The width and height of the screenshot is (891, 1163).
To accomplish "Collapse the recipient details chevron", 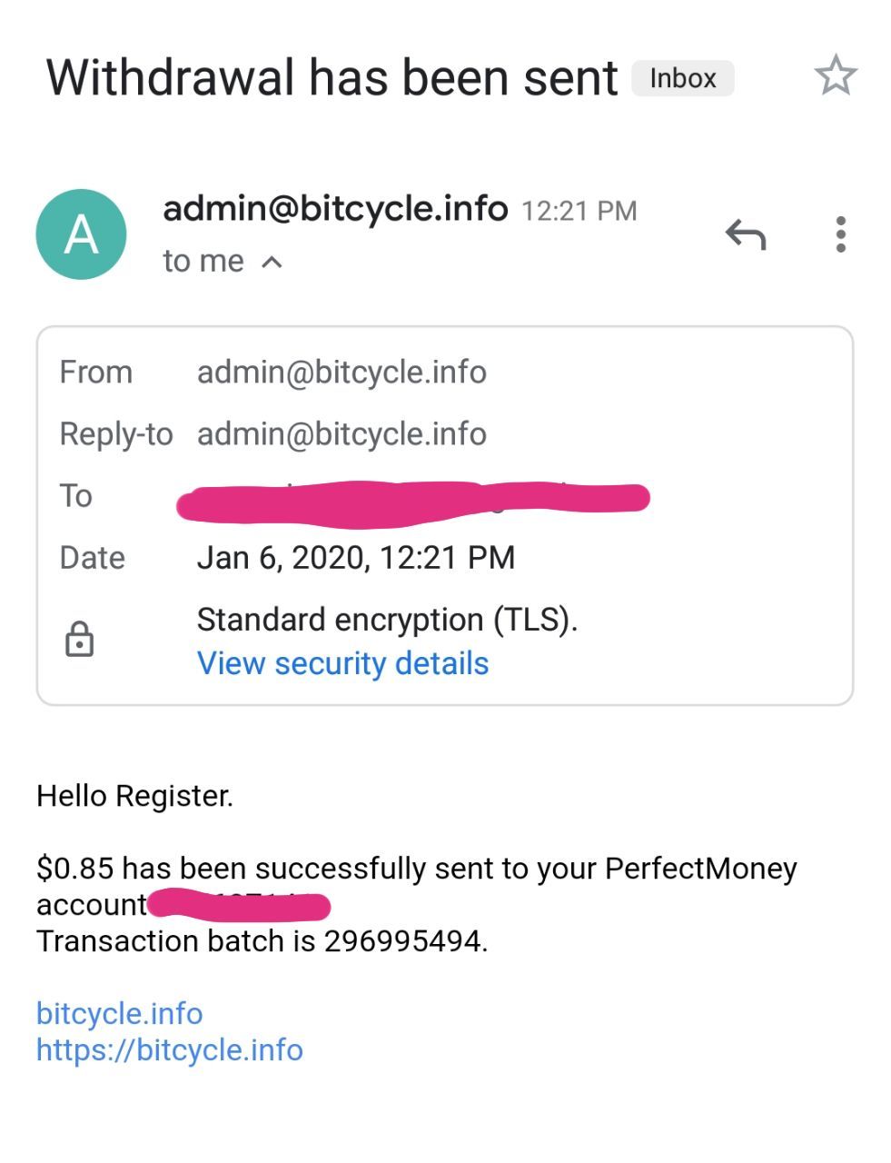I will click(x=272, y=263).
